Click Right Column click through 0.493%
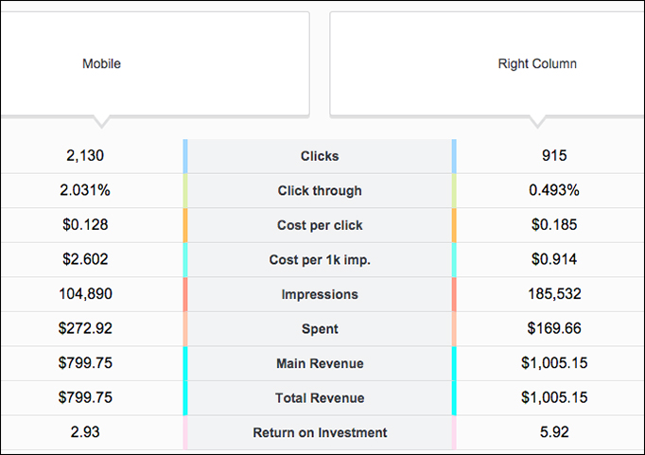 click(x=554, y=190)
